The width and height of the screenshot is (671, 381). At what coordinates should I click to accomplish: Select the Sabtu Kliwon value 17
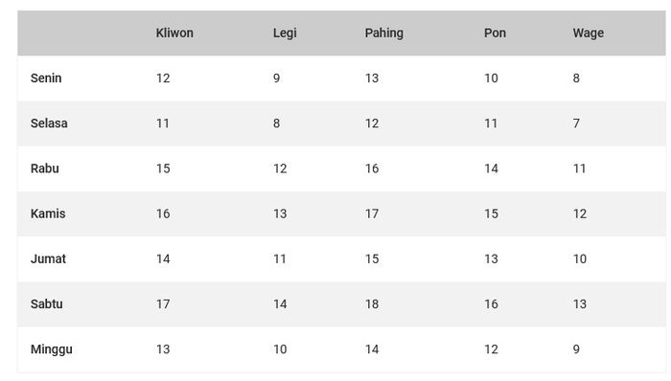pyautogui.click(x=163, y=304)
